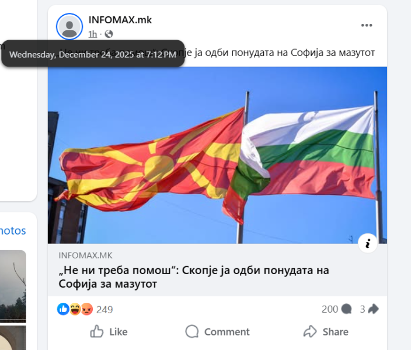View the 249 reactions count
The height and width of the screenshot is (350, 411).
[105, 310]
